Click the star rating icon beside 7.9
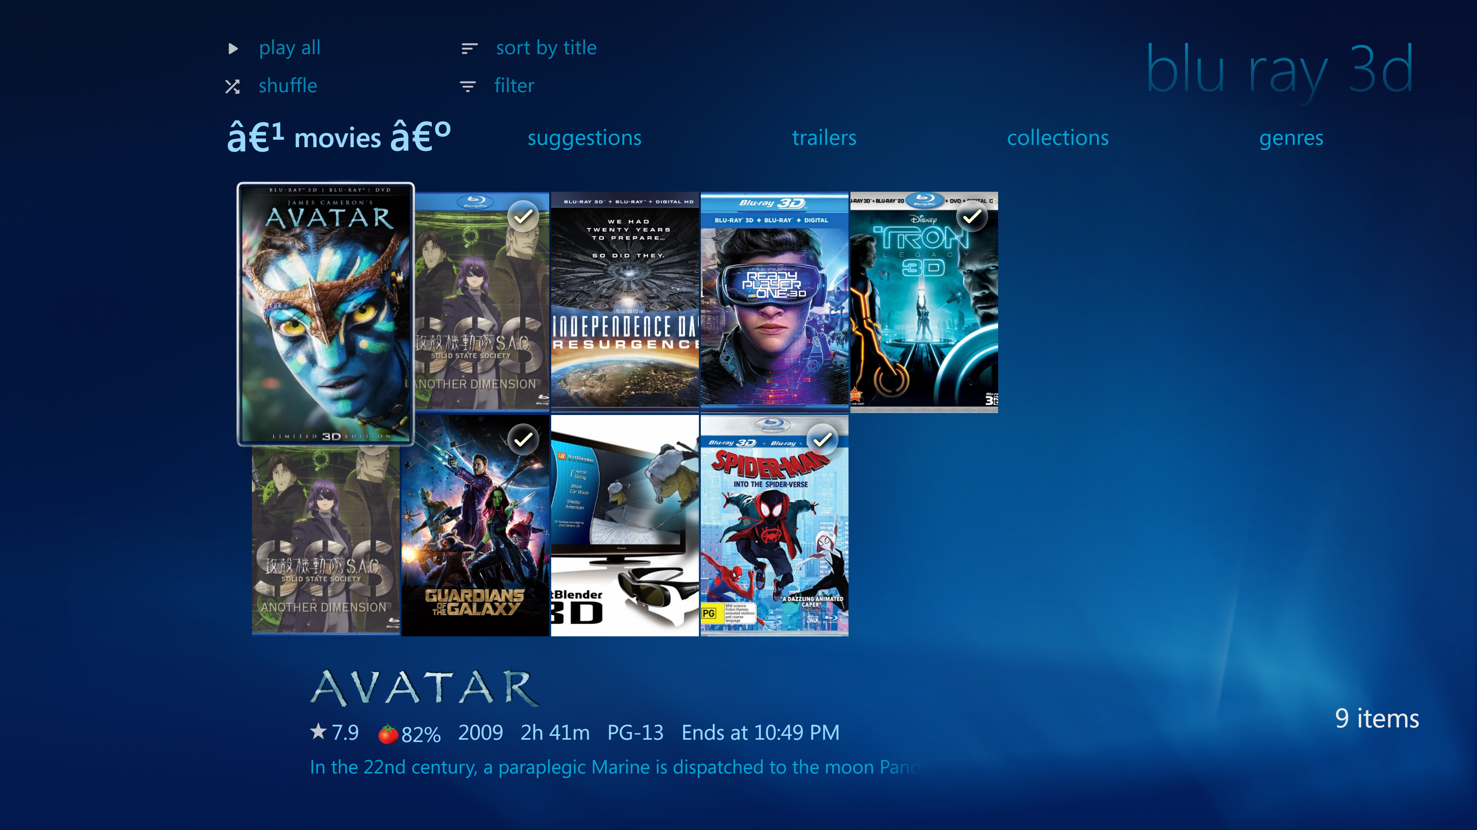The width and height of the screenshot is (1477, 830). (x=318, y=731)
